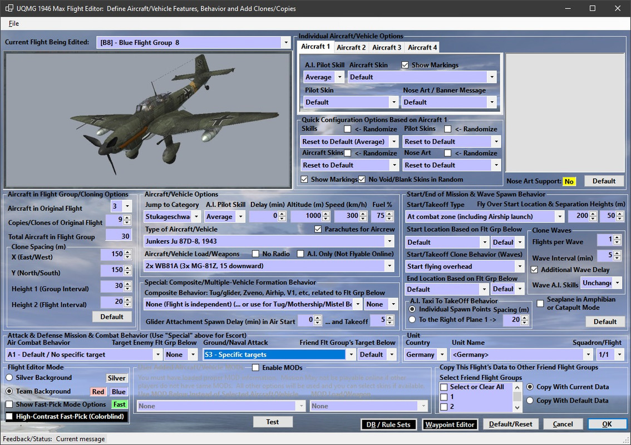The image size is (631, 445).
Task: Click the green Fast button
Action: click(119, 404)
